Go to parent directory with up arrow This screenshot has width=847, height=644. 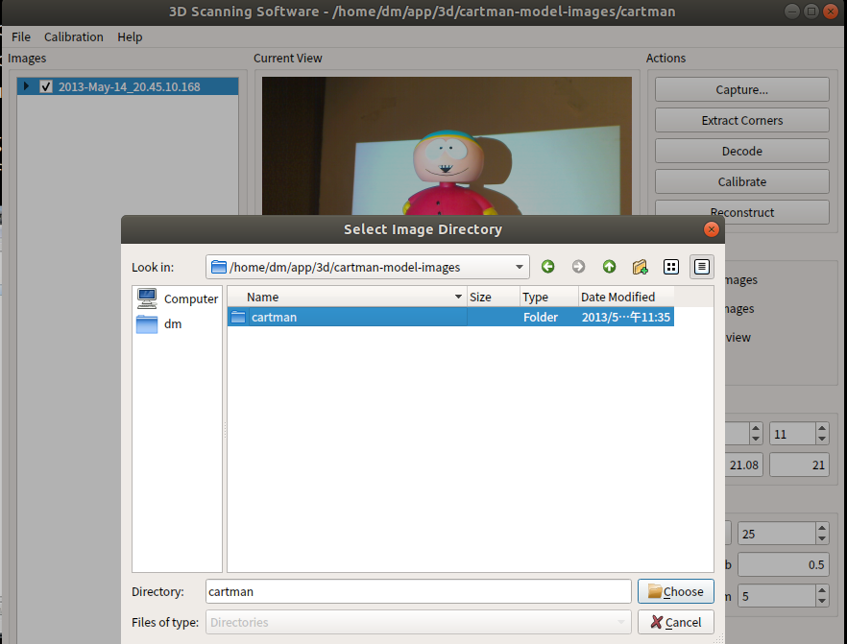(x=609, y=267)
